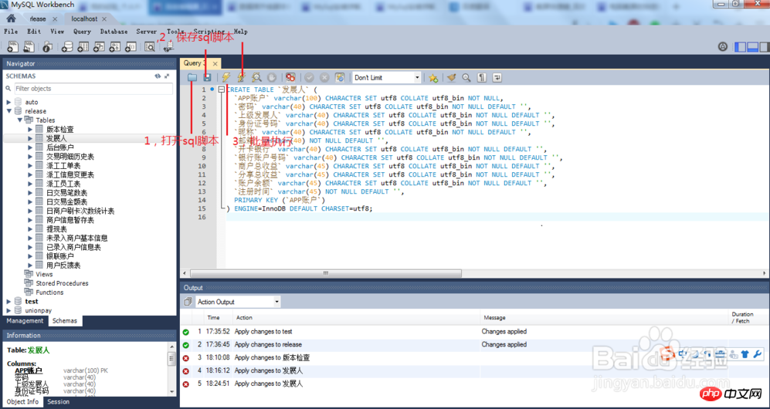Toggle auto-commit mode icon

(x=340, y=77)
